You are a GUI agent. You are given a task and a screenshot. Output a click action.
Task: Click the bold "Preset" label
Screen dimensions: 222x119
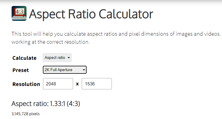[x=21, y=71]
